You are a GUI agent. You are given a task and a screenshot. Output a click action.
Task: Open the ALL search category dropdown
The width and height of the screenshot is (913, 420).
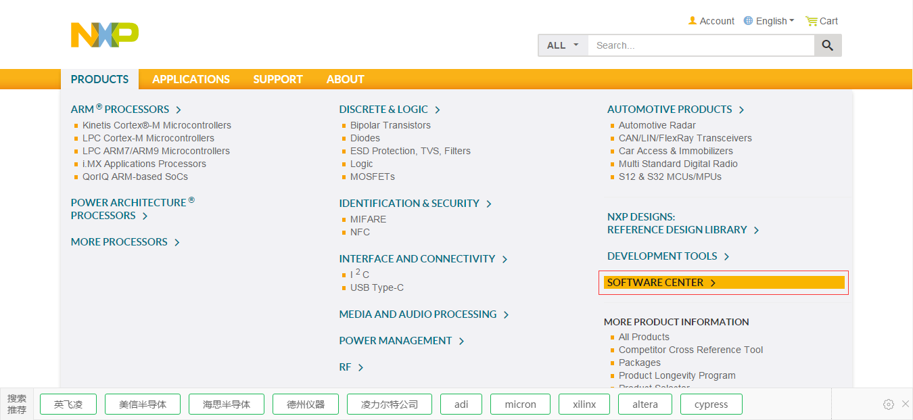(563, 45)
